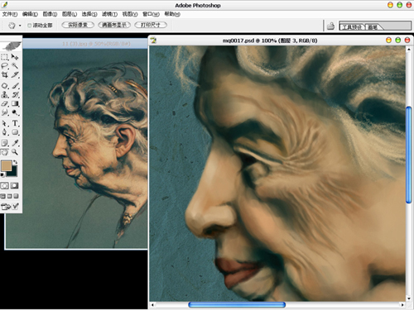
Task: Select the Eyedropper tool
Action: [15, 143]
